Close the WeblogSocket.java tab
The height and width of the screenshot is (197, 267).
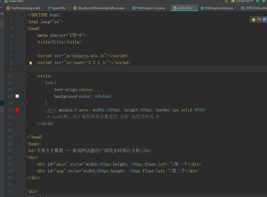[x=236, y=8]
